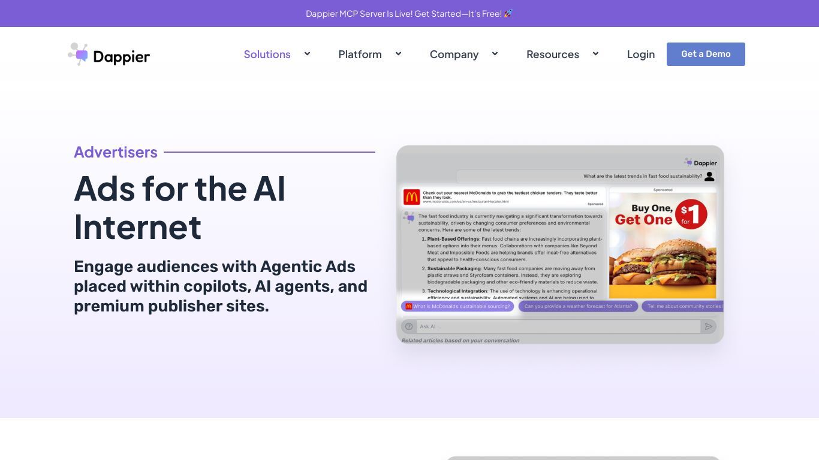Open the Company menu
819x460 pixels.
(454, 55)
